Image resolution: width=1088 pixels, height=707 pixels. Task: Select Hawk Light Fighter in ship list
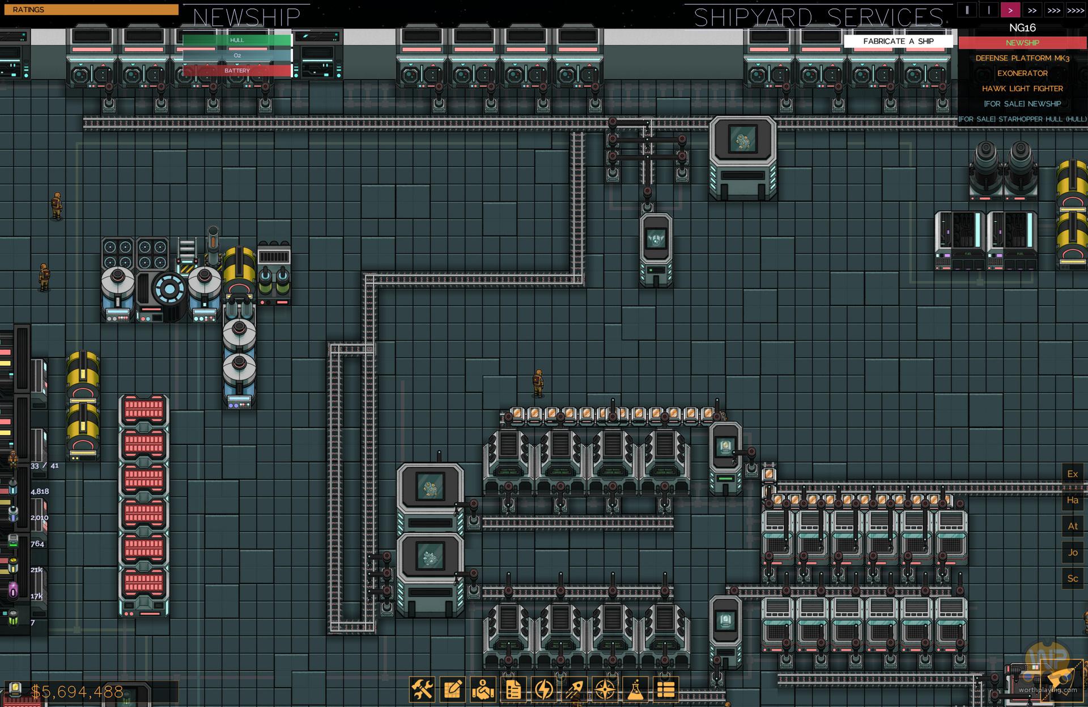(1022, 88)
